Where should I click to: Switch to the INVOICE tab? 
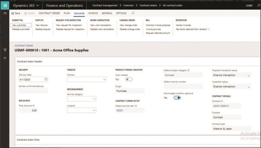click(x=93, y=13)
